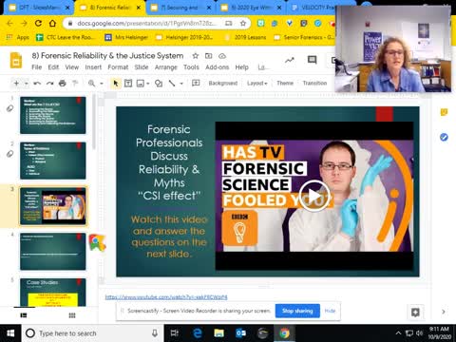456x342 pixels.
Task: Open the Windows Start menu
Action: tap(10, 333)
